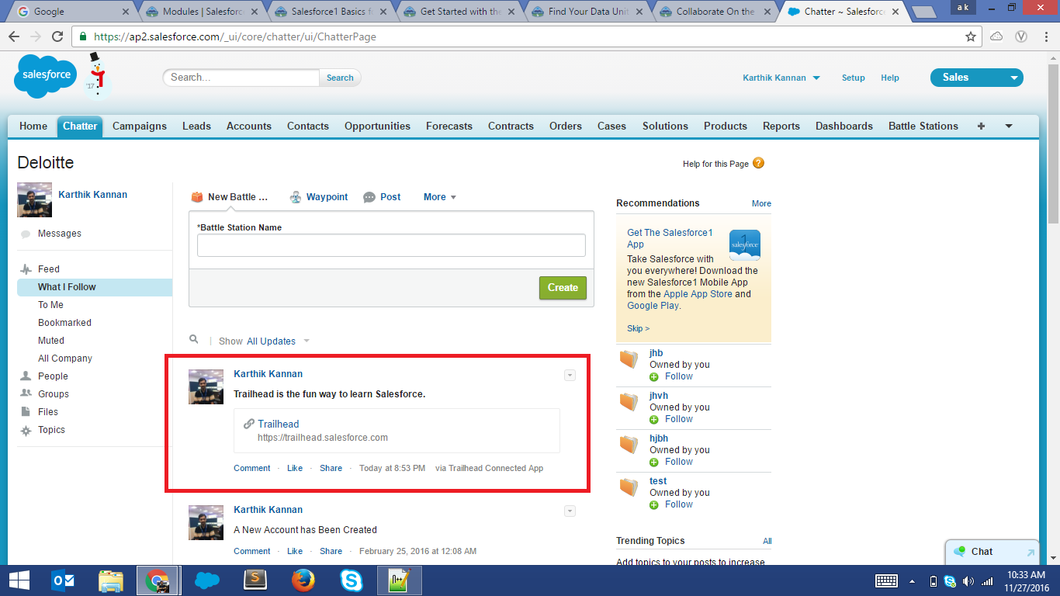Image resolution: width=1060 pixels, height=596 pixels.
Task: Select the All Company feed
Action: click(65, 359)
